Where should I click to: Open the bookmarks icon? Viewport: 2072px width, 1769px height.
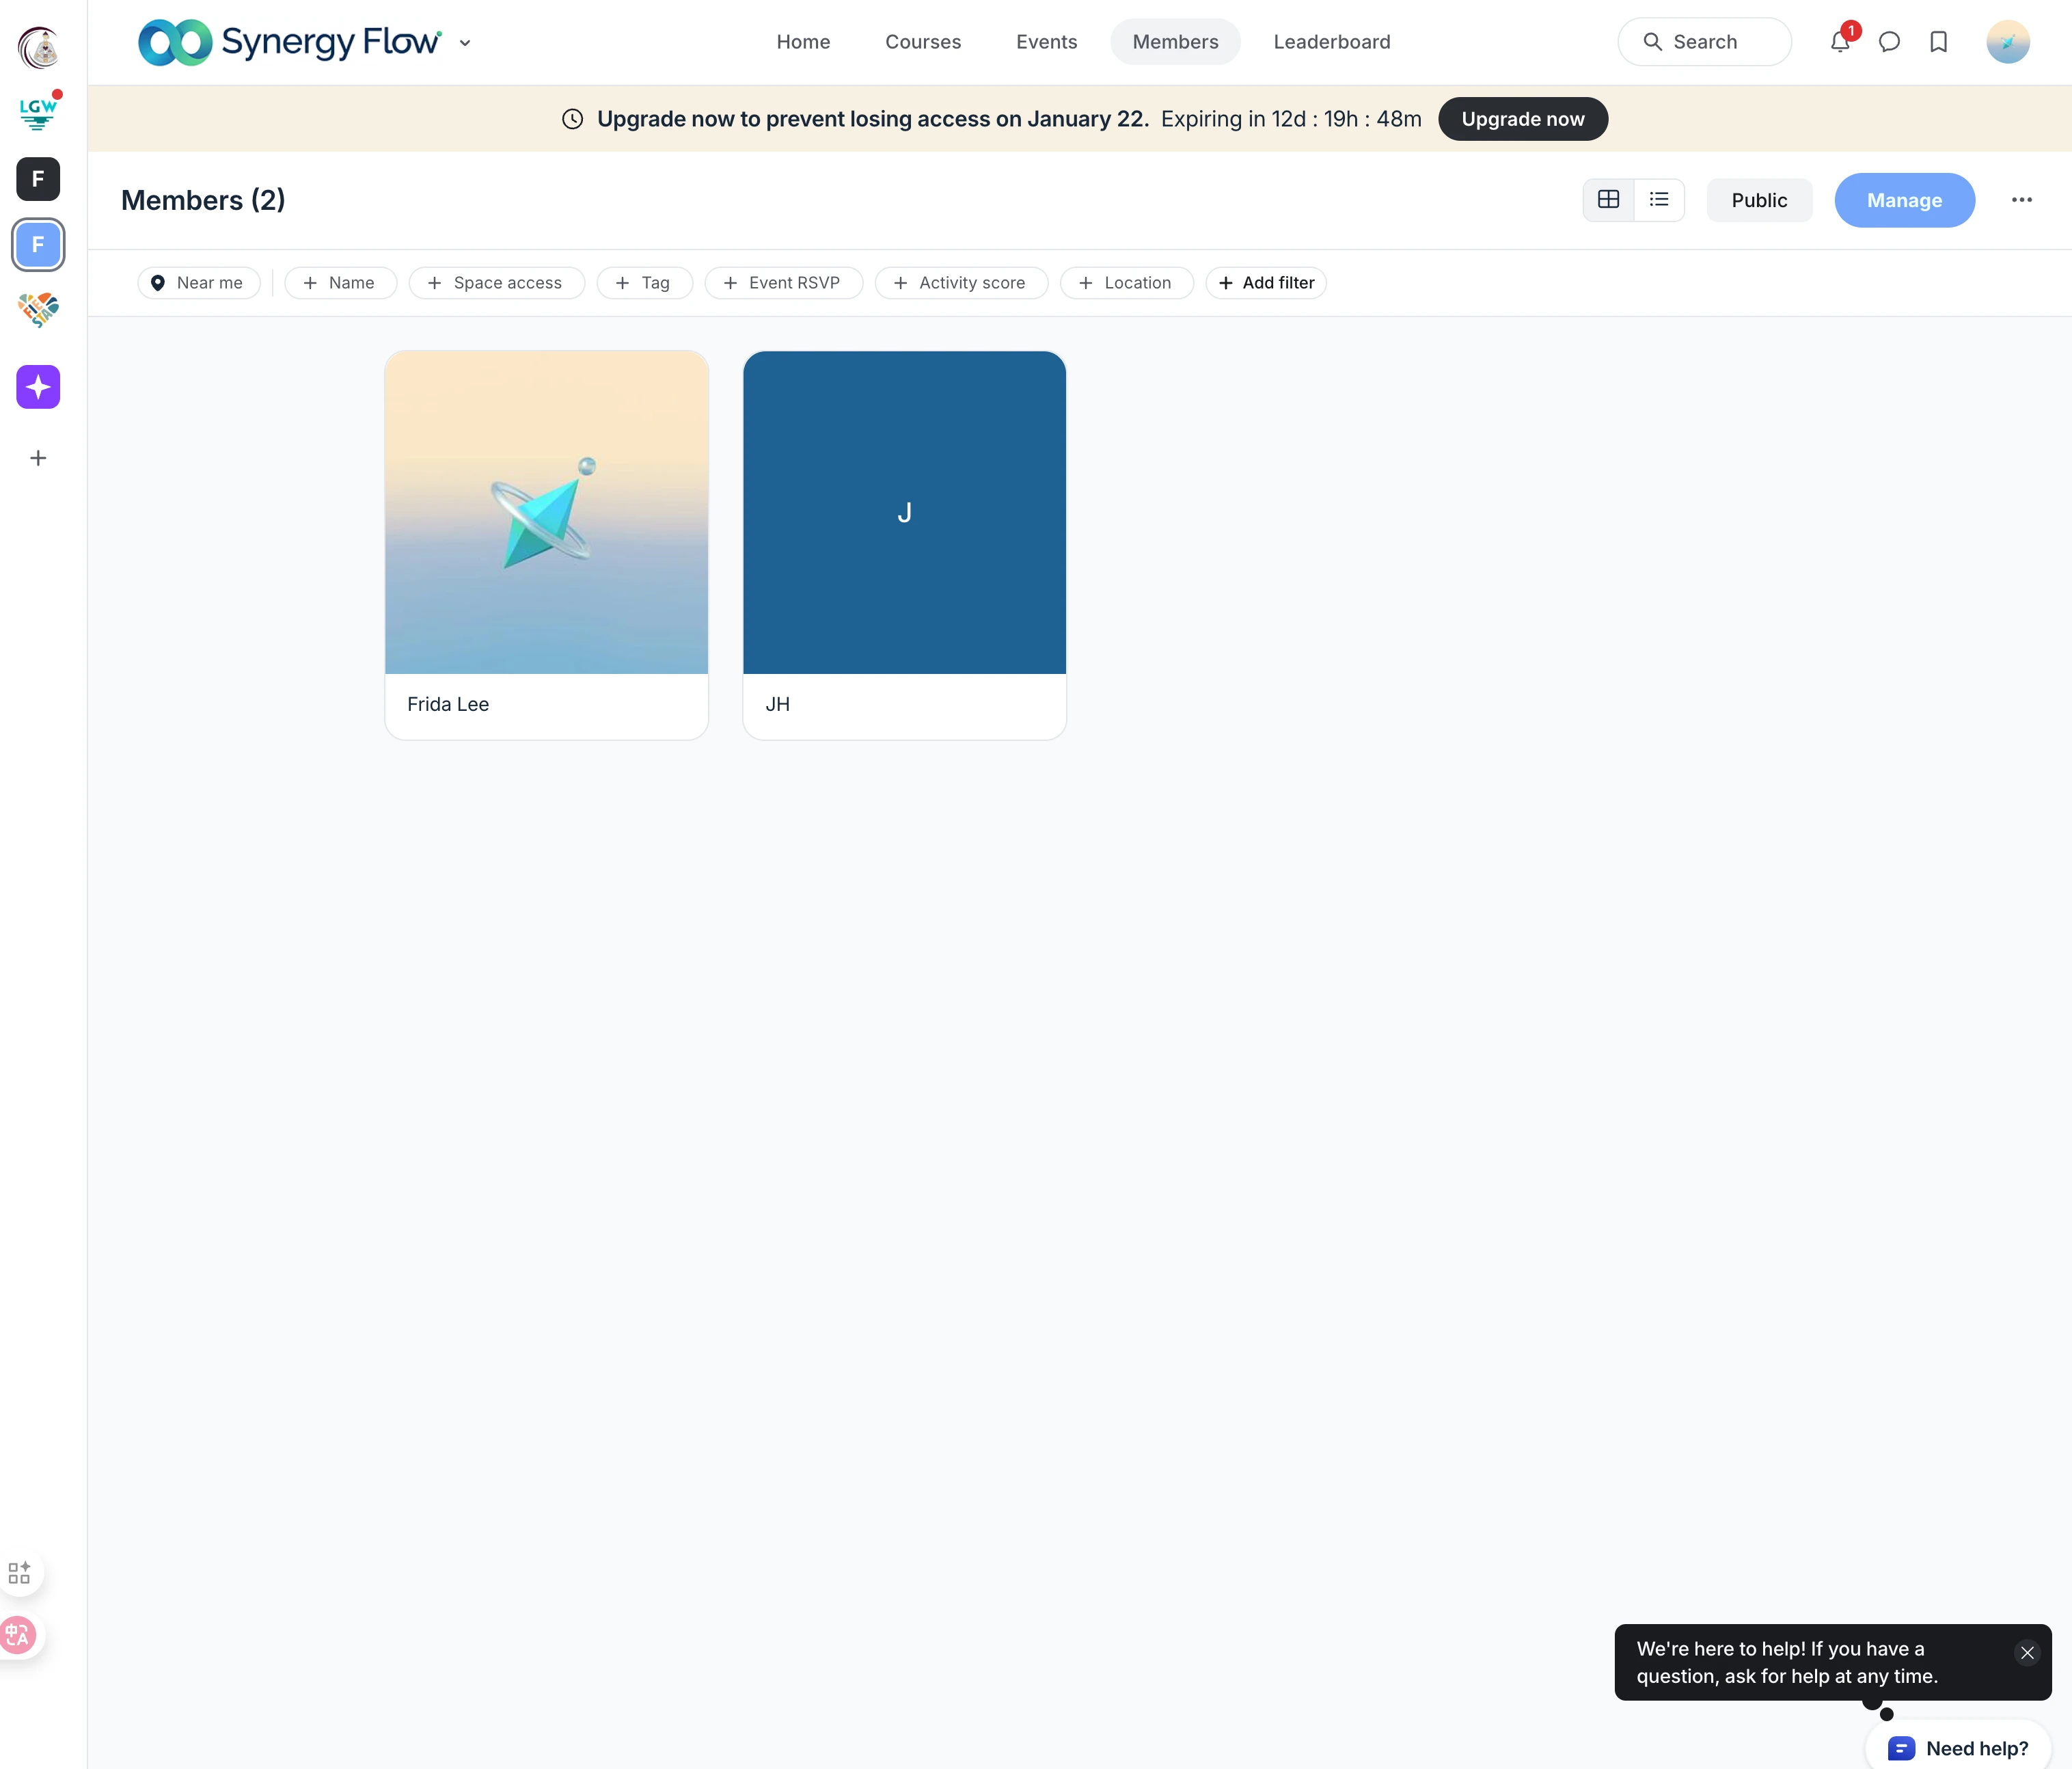[x=1938, y=42]
